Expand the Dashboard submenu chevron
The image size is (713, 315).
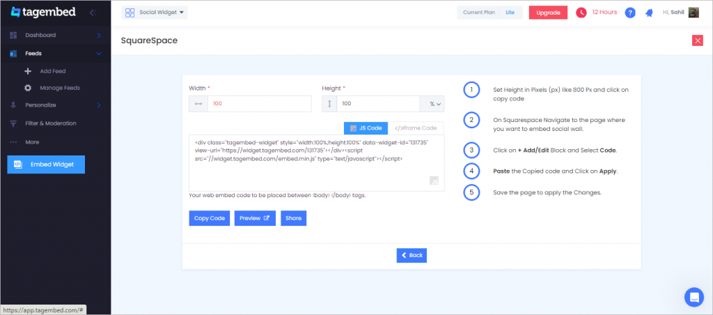(x=99, y=35)
